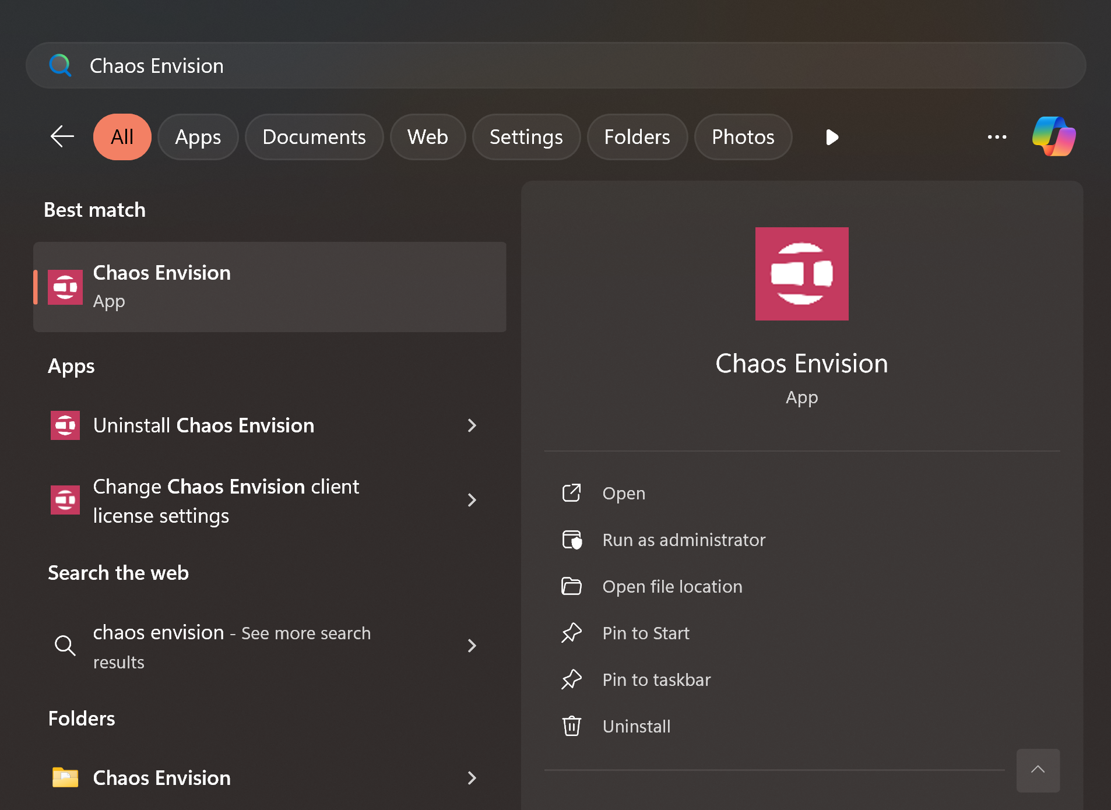Select the Documents filter tab
Viewport: 1111px width, 810px height.
pos(314,137)
